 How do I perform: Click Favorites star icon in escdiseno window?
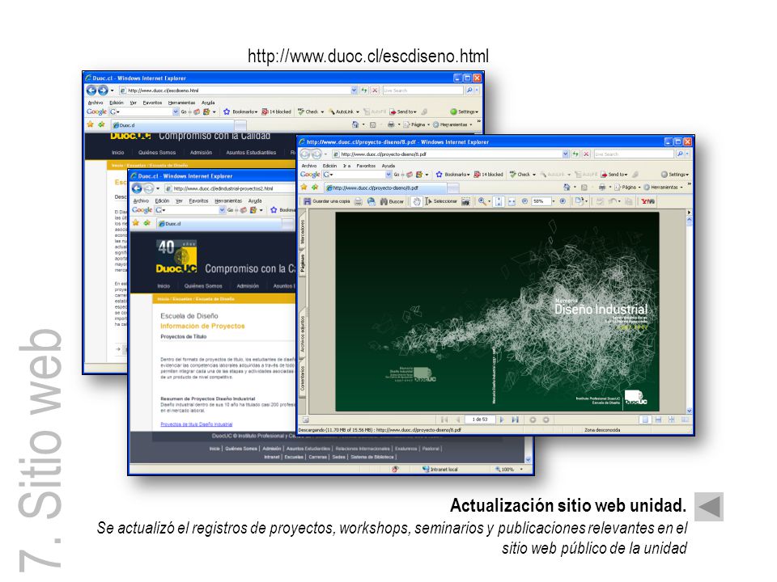pos(90,124)
